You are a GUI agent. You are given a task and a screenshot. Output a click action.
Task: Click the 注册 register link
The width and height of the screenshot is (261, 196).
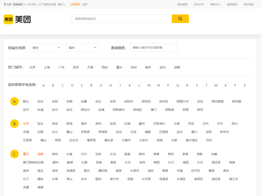point(85,4)
